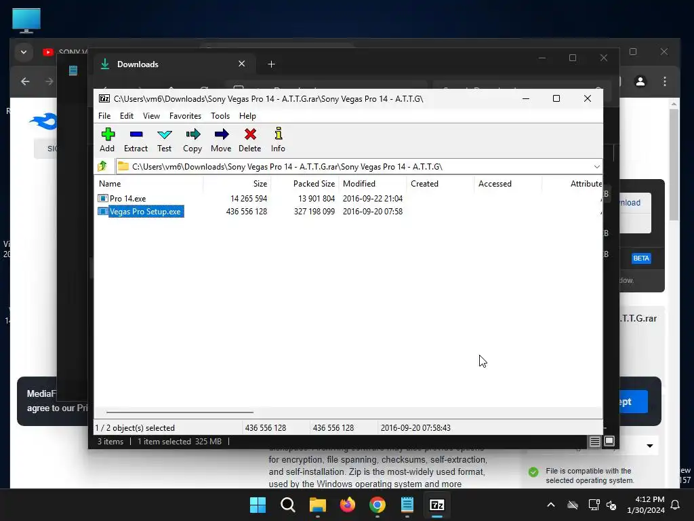
Task: Click the Copy toolbar button
Action: 192,140
